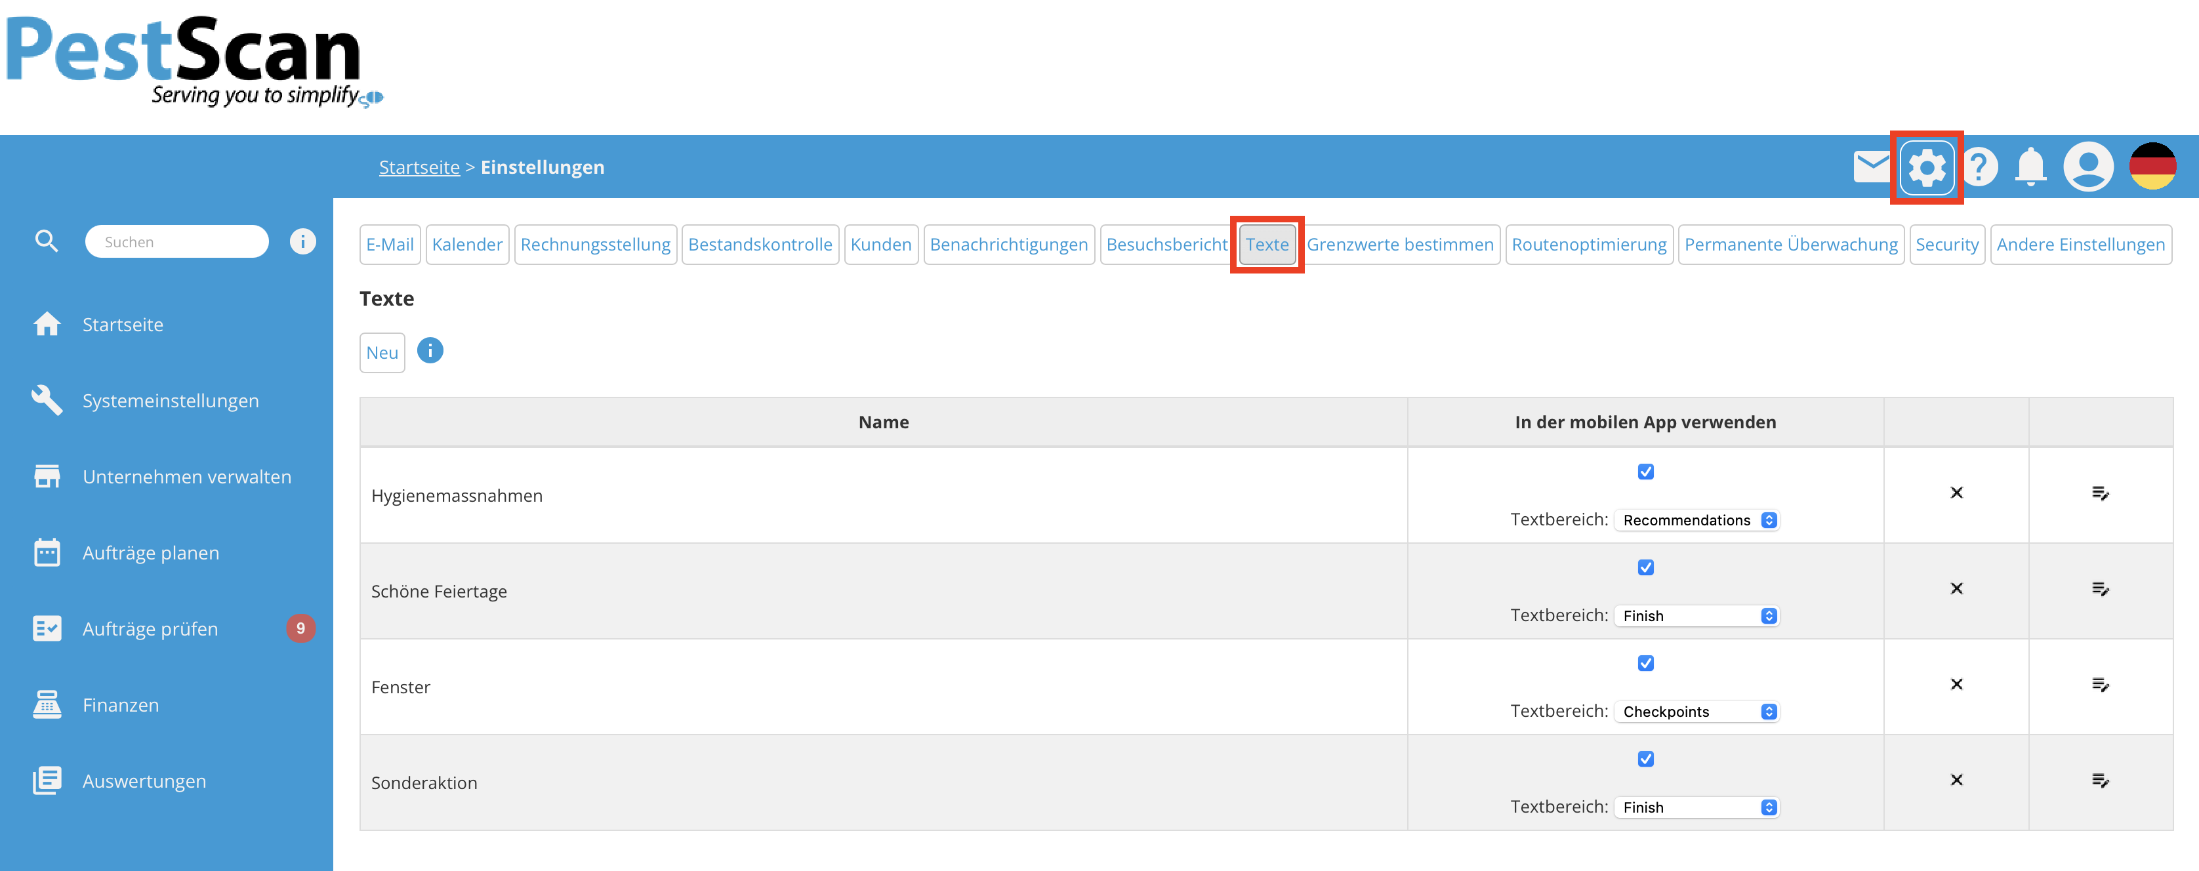Click the Neu button

[382, 352]
